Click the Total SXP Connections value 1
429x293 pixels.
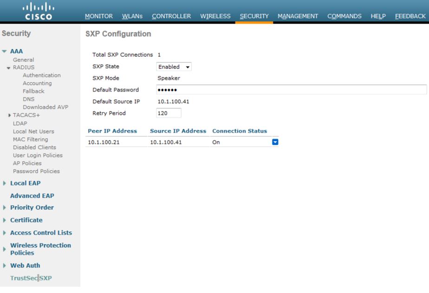[159, 55]
